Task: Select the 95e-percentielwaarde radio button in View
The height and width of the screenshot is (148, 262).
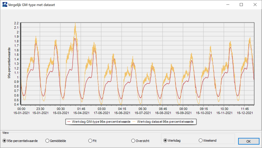Action: click(4, 141)
